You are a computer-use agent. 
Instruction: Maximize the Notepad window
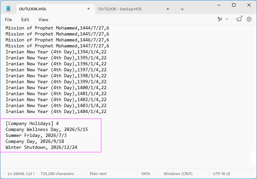[x=234, y=5]
